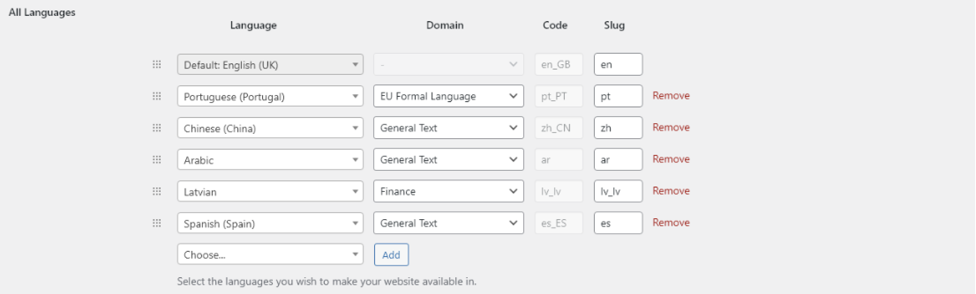Image resolution: width=976 pixels, height=294 pixels.
Task: Edit the 'lv_lv' slug field
Action: (618, 191)
